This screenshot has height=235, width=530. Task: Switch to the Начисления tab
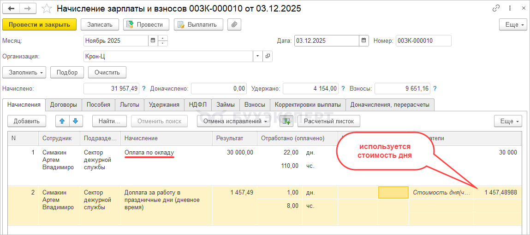click(x=24, y=105)
